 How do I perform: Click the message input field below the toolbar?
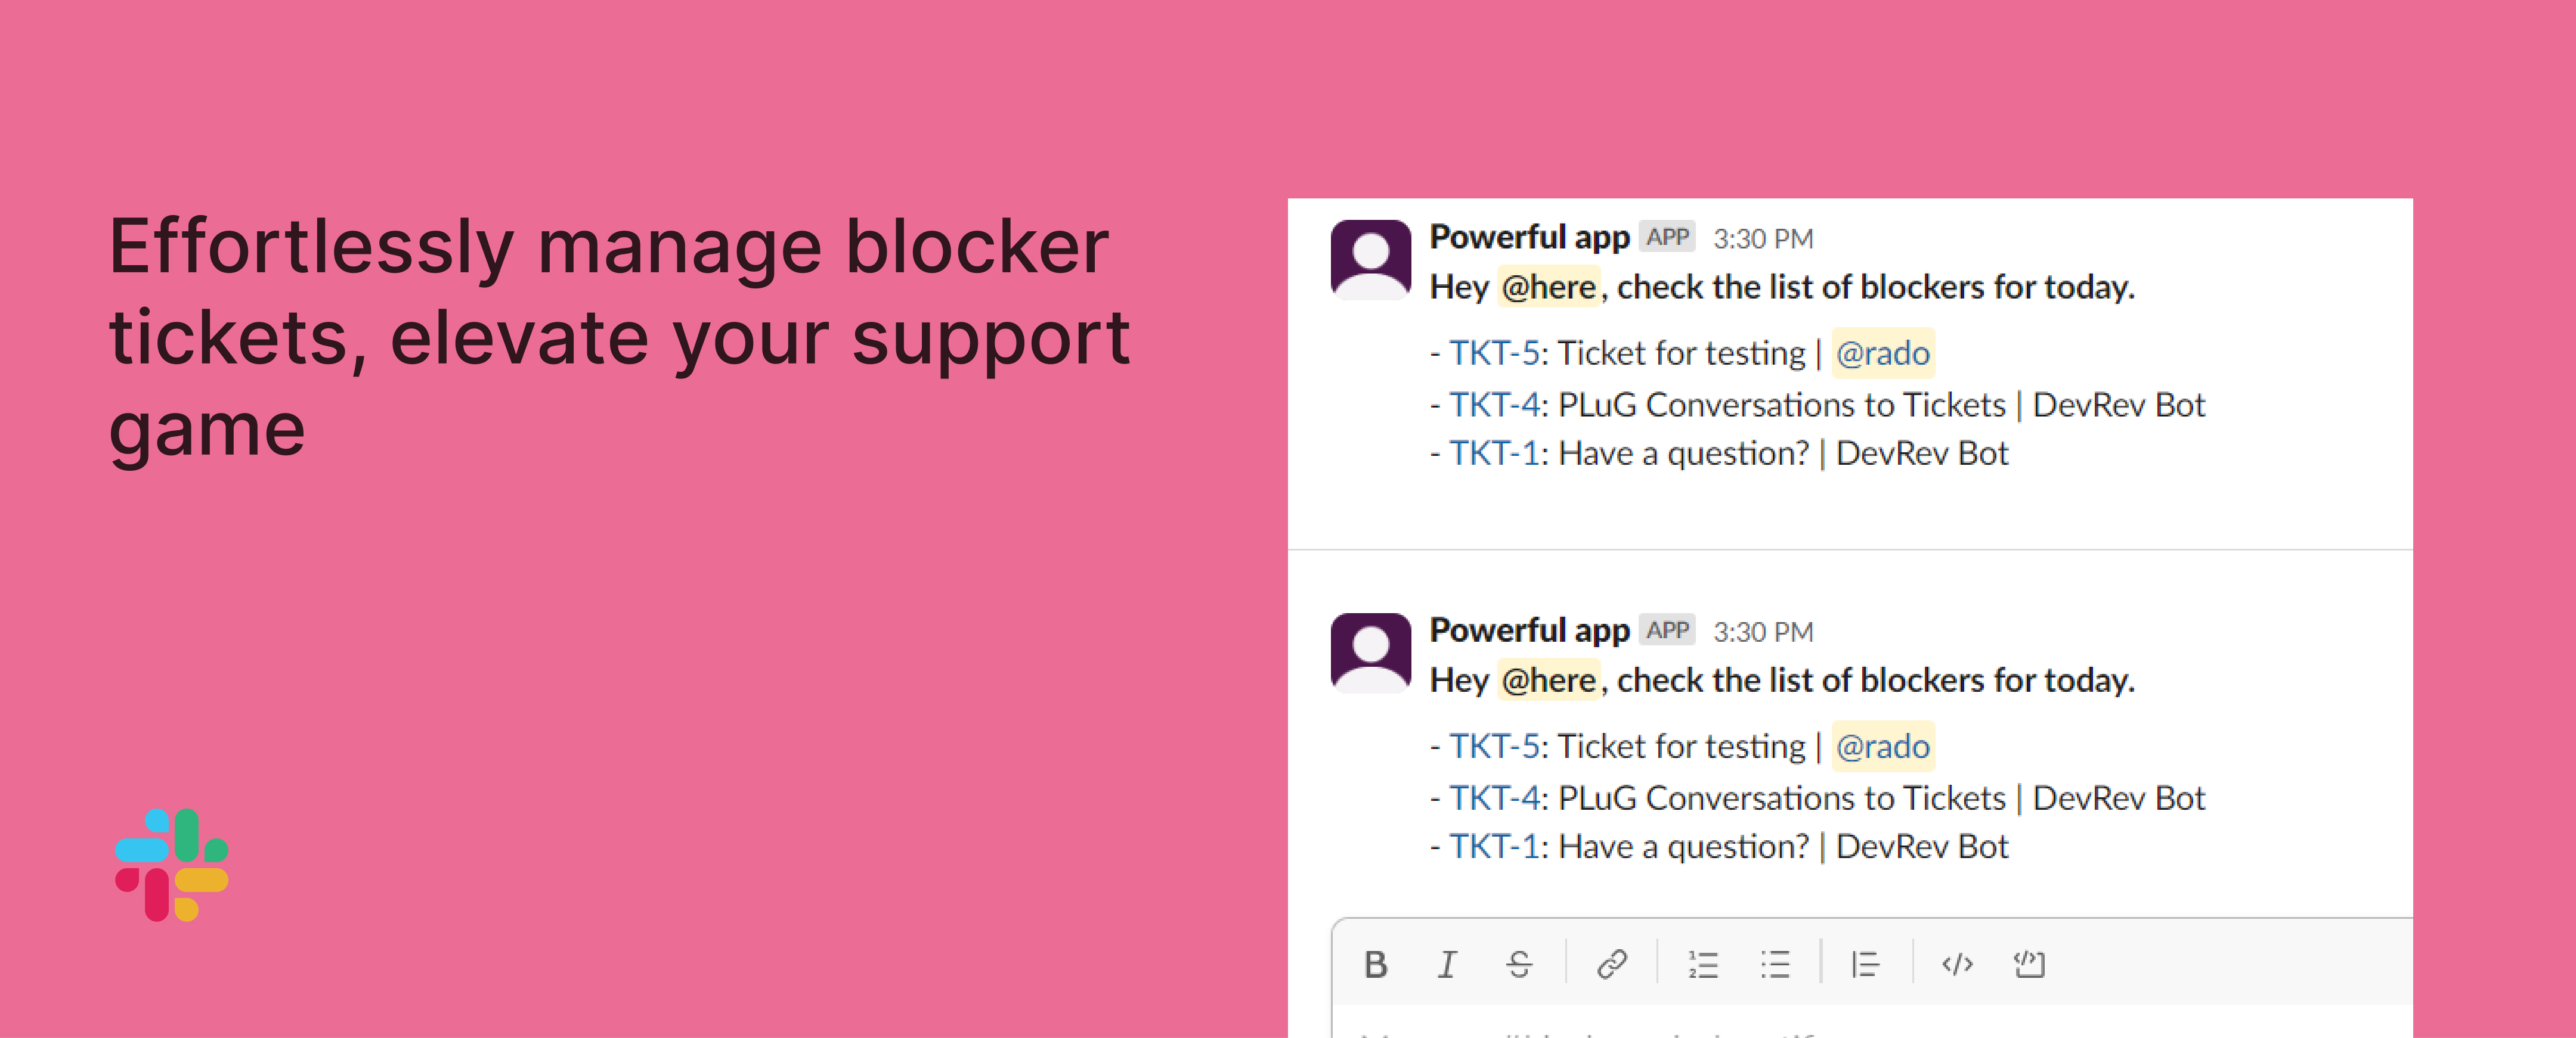(1870, 1027)
